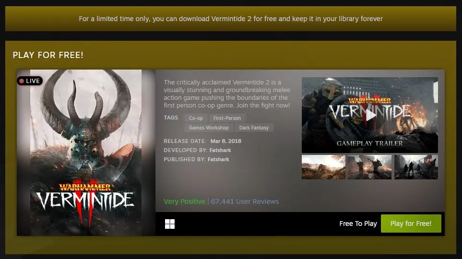Open the dark silhouettes screenshot thumbnail
Viewport: 462px width, 259px height.
416,167
